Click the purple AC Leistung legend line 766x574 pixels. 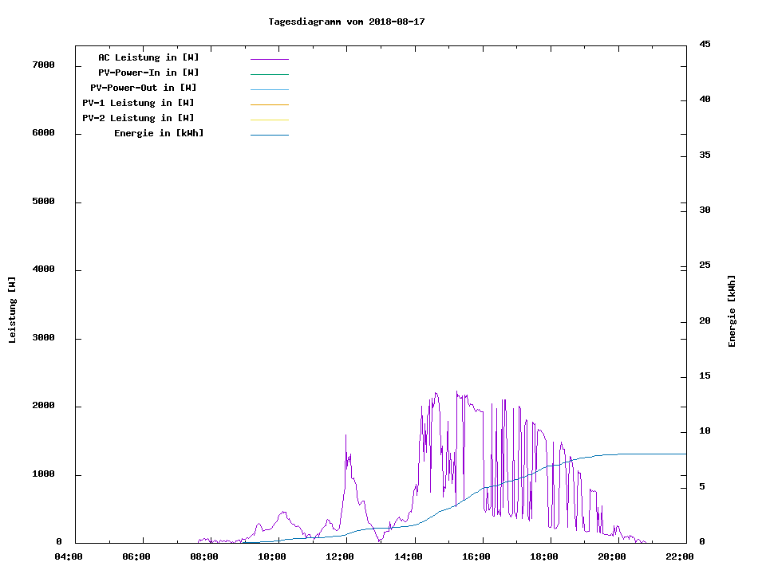[x=269, y=59]
